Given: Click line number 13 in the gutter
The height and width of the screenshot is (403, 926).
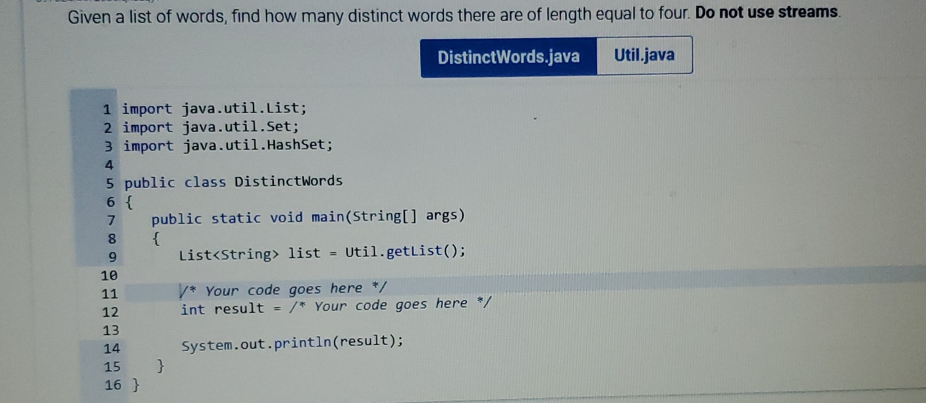Looking at the screenshot, I should pos(111,330).
